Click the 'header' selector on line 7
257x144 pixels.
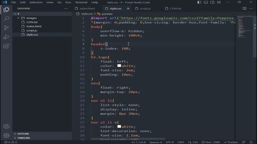pyautogui.click(x=98, y=44)
